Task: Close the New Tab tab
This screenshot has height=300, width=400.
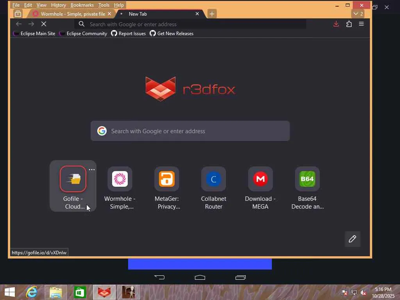Action: [197, 14]
